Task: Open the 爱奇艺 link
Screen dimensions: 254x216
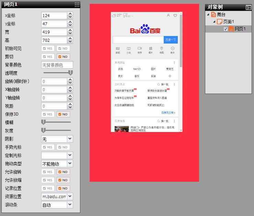Action: [x=170, y=69]
